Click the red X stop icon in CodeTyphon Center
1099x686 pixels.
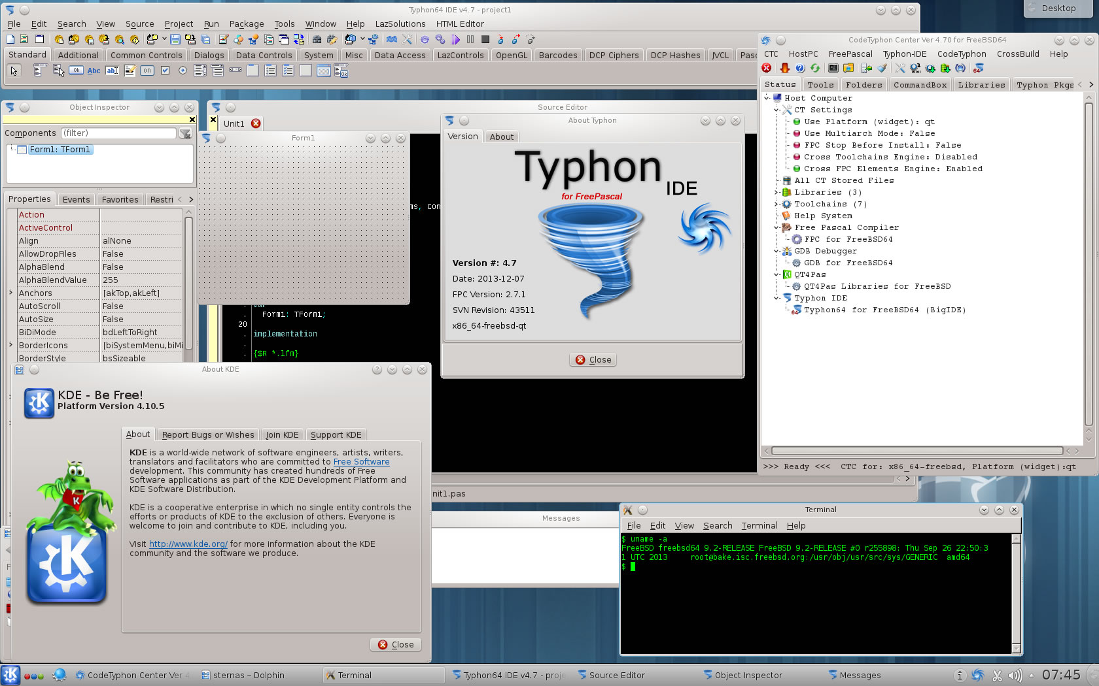pyautogui.click(x=767, y=68)
